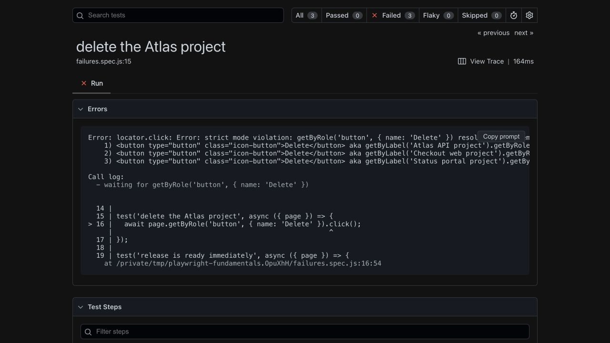Image resolution: width=610 pixels, height=343 pixels.
Task: Click error entry for 'Atlas API project'
Action: 317,145
